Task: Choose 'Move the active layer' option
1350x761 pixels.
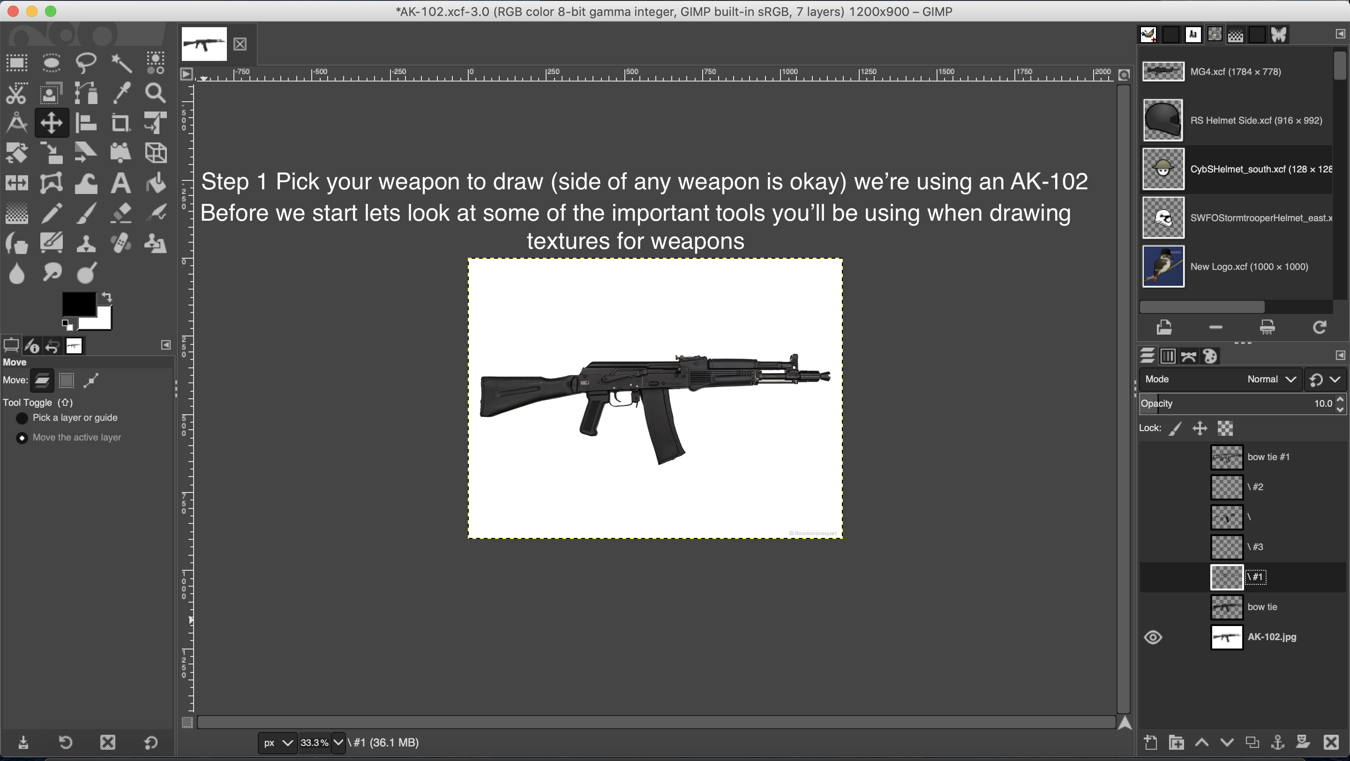Action: point(22,438)
